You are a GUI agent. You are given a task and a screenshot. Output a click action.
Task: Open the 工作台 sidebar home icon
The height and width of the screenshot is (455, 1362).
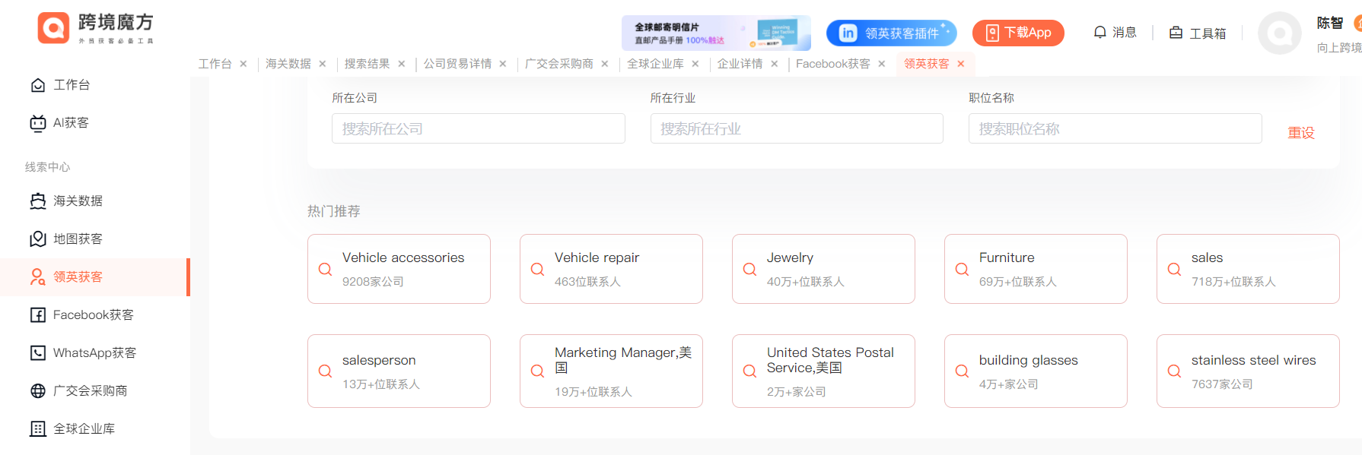pos(37,85)
